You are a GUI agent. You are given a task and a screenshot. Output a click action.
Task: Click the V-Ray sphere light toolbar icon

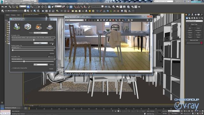click(80, 11)
